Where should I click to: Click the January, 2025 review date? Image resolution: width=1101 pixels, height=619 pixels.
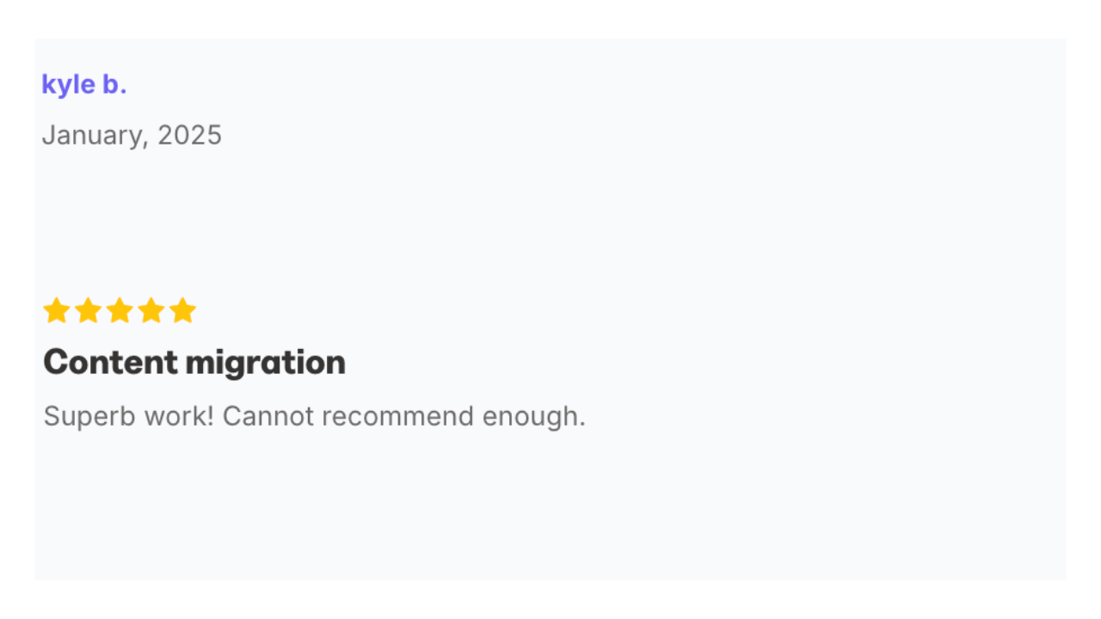tap(132, 135)
